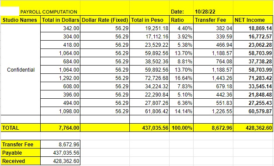
Task: Click the transfer fee 1,226.55
Action: pos(213,111)
